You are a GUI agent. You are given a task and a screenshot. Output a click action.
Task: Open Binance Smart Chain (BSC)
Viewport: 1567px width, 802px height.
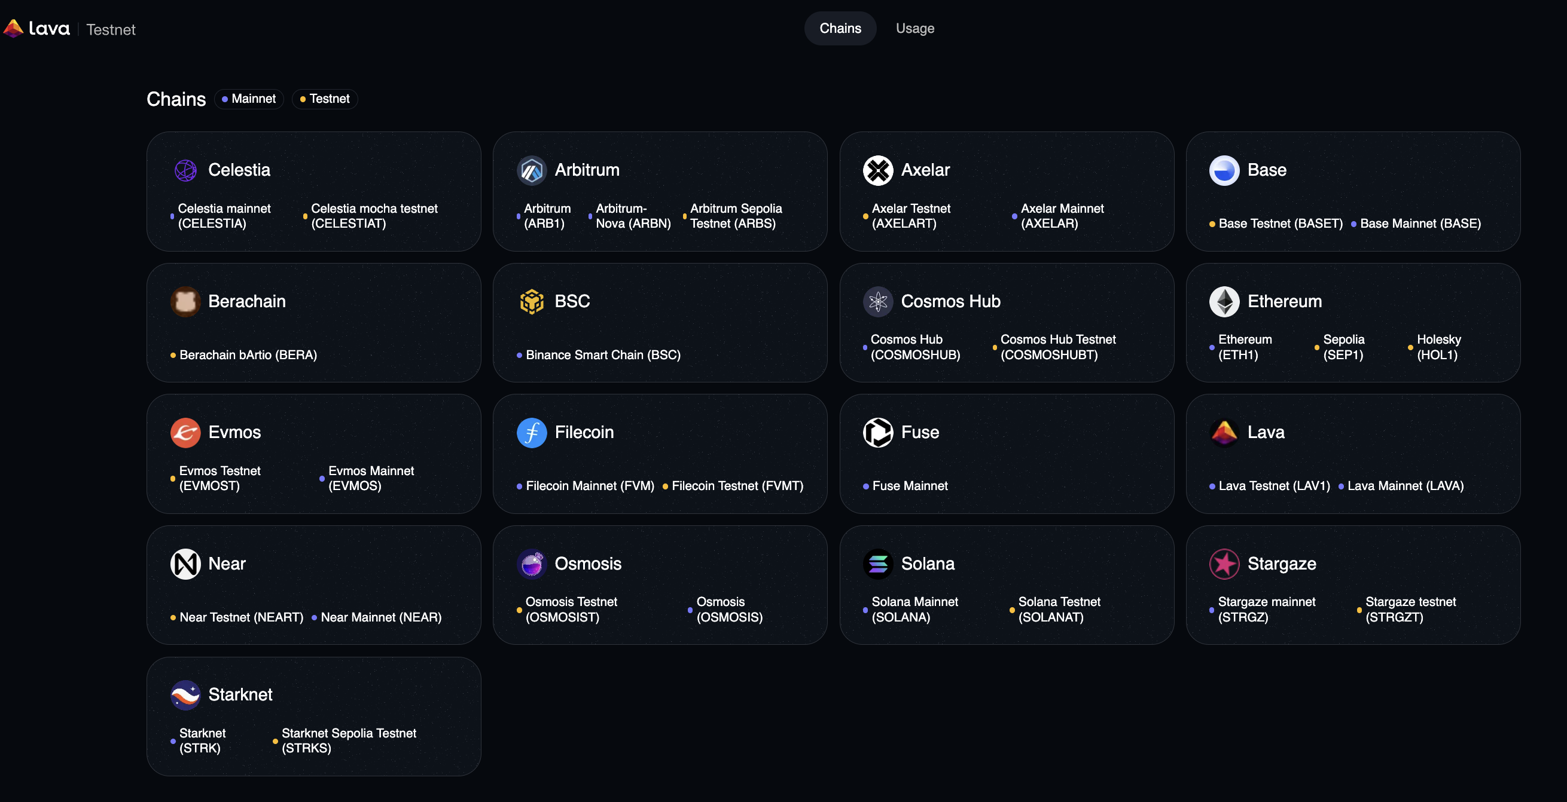point(599,355)
